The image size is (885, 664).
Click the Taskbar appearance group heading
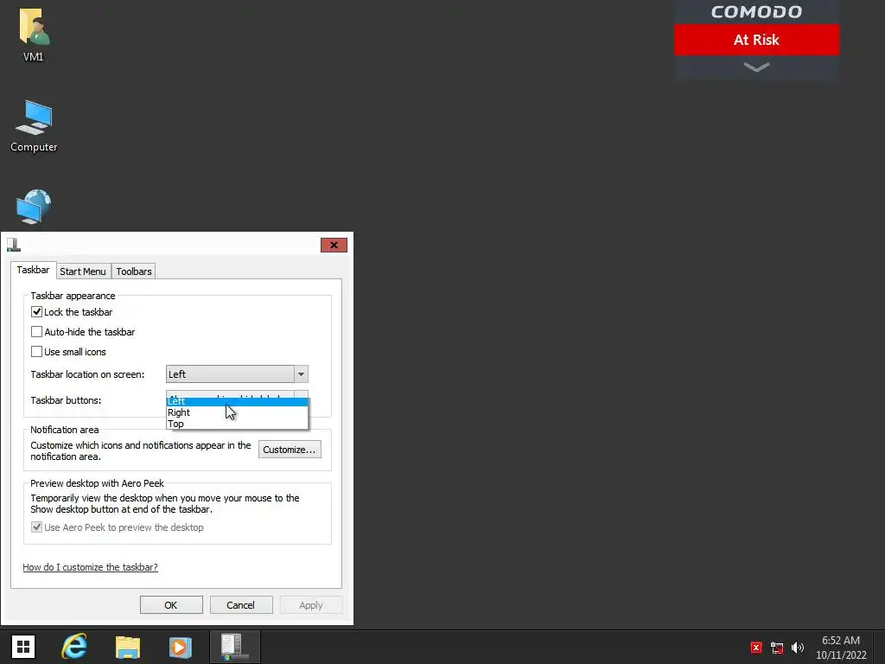pyautogui.click(x=73, y=296)
